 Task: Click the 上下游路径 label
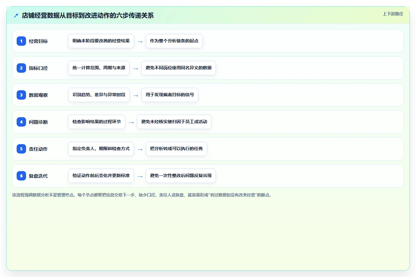point(393,14)
